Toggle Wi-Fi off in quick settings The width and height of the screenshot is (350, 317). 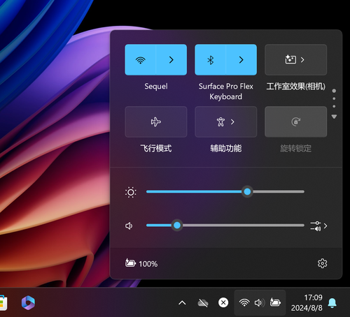[x=140, y=60]
